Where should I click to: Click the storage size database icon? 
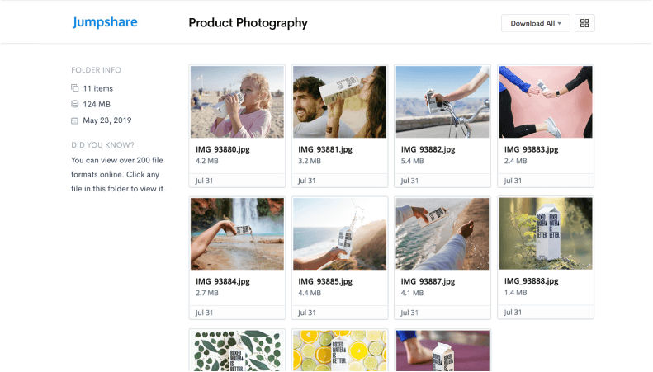75,104
